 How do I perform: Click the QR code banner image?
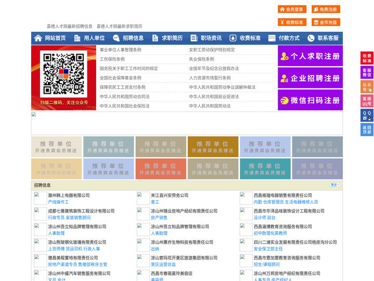coord(64,78)
